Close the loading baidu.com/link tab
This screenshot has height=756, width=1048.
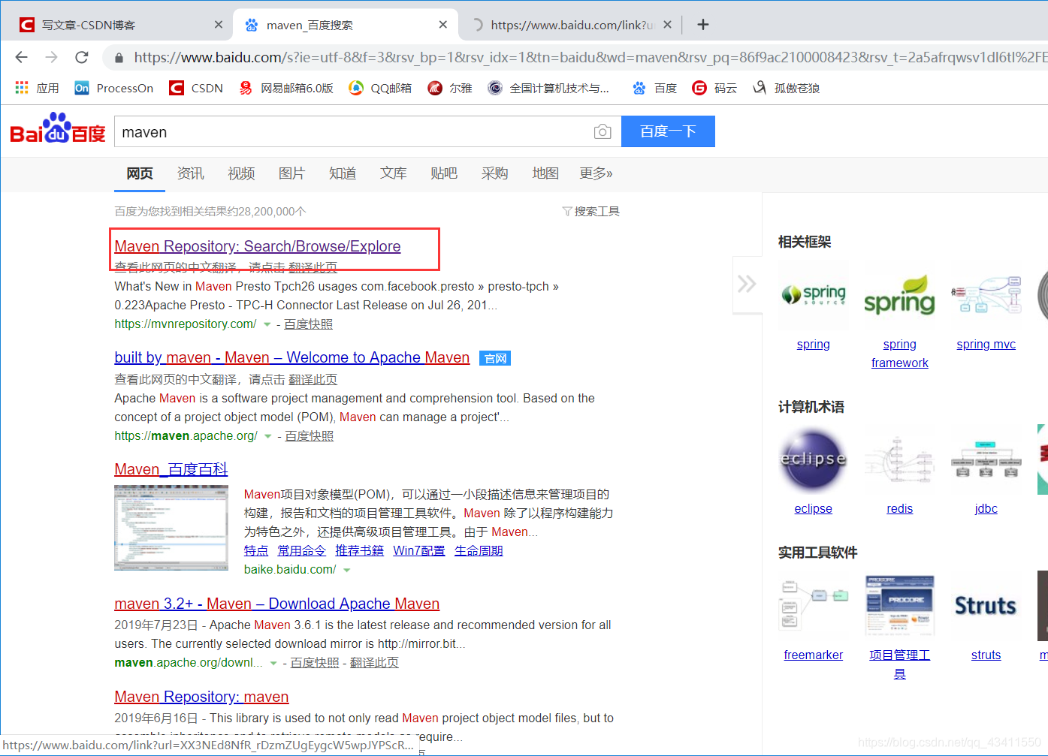(x=668, y=25)
